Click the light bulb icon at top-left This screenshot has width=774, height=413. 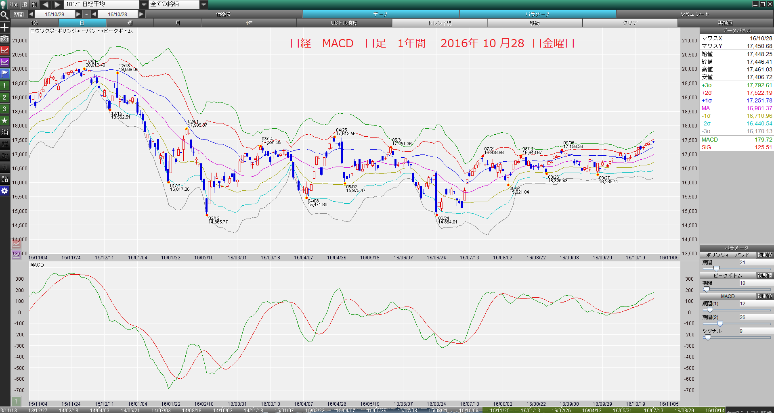pos(4,4)
